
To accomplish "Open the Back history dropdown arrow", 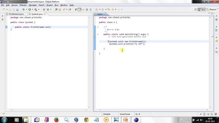I will [116, 10].
